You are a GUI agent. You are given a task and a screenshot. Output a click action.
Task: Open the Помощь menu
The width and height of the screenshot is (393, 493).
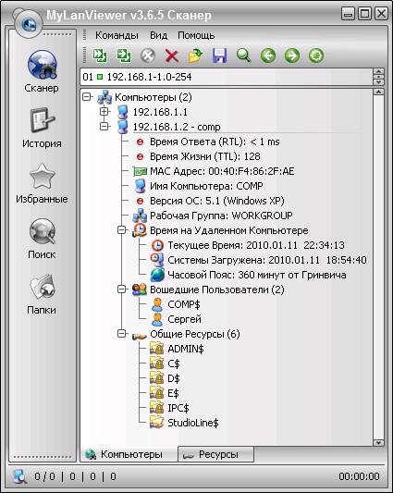(196, 35)
